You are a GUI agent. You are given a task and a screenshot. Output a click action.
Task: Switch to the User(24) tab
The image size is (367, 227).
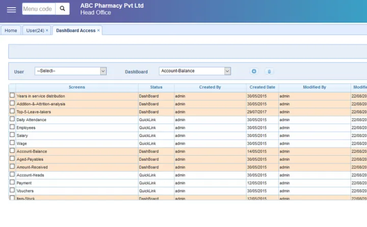[35, 31]
